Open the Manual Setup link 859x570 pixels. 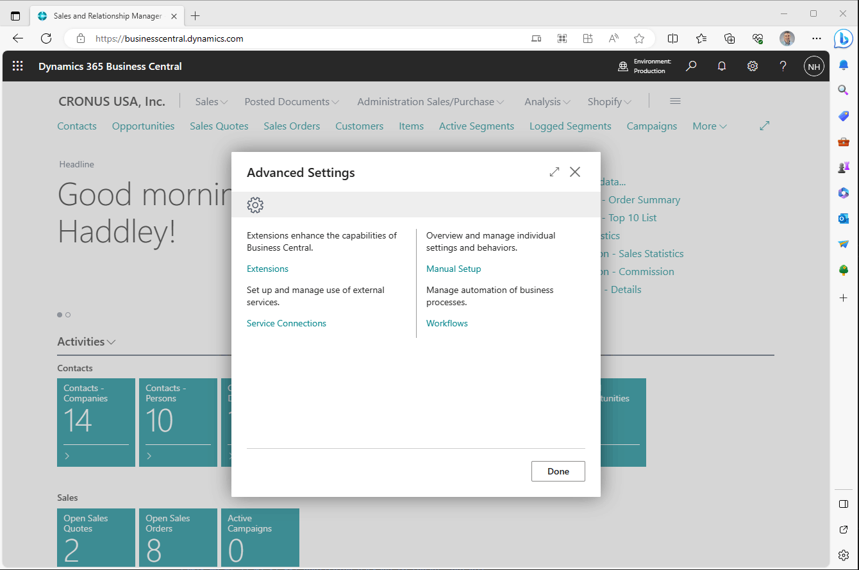454,269
